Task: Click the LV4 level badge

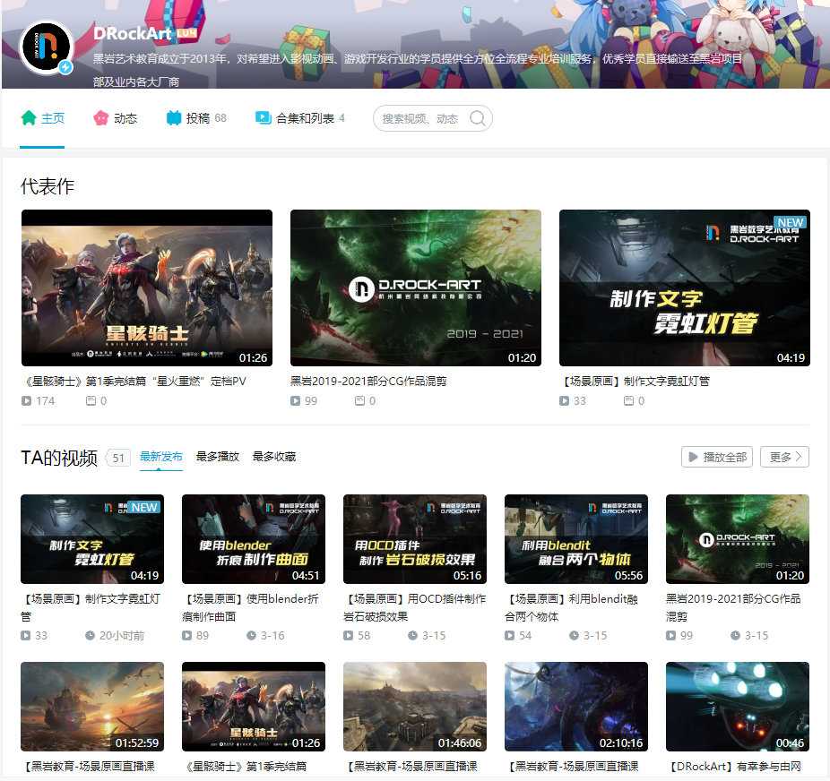Action: (x=186, y=33)
